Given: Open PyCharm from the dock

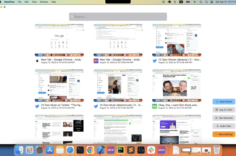Looking at the screenshot, I should click(x=121, y=150).
